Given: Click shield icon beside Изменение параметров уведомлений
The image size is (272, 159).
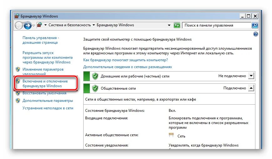Looking at the screenshot, I should tap(18, 69).
